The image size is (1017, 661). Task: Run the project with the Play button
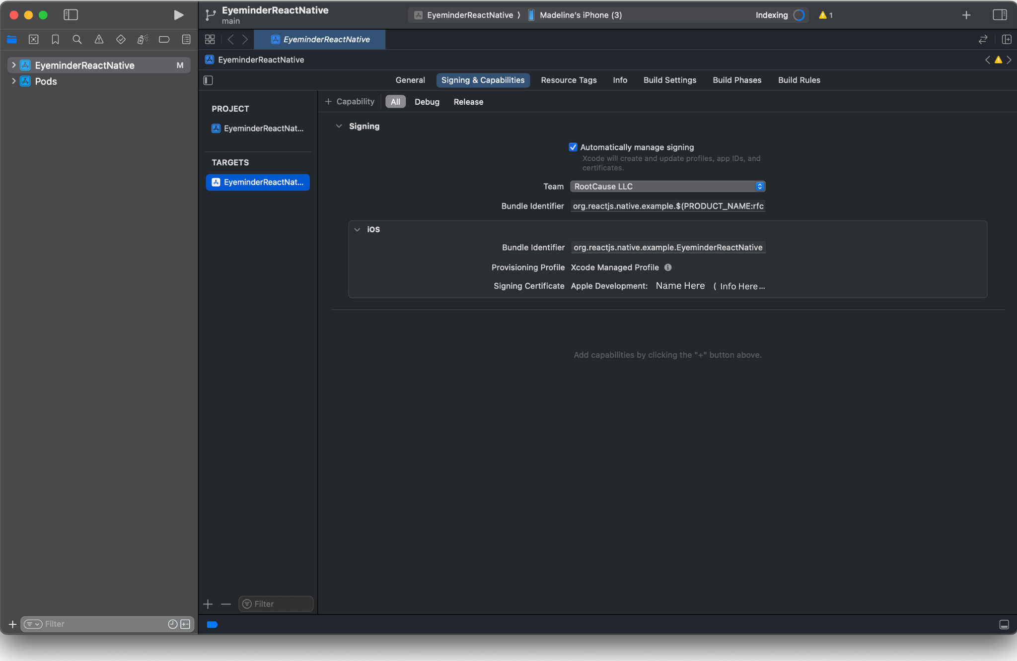178,15
